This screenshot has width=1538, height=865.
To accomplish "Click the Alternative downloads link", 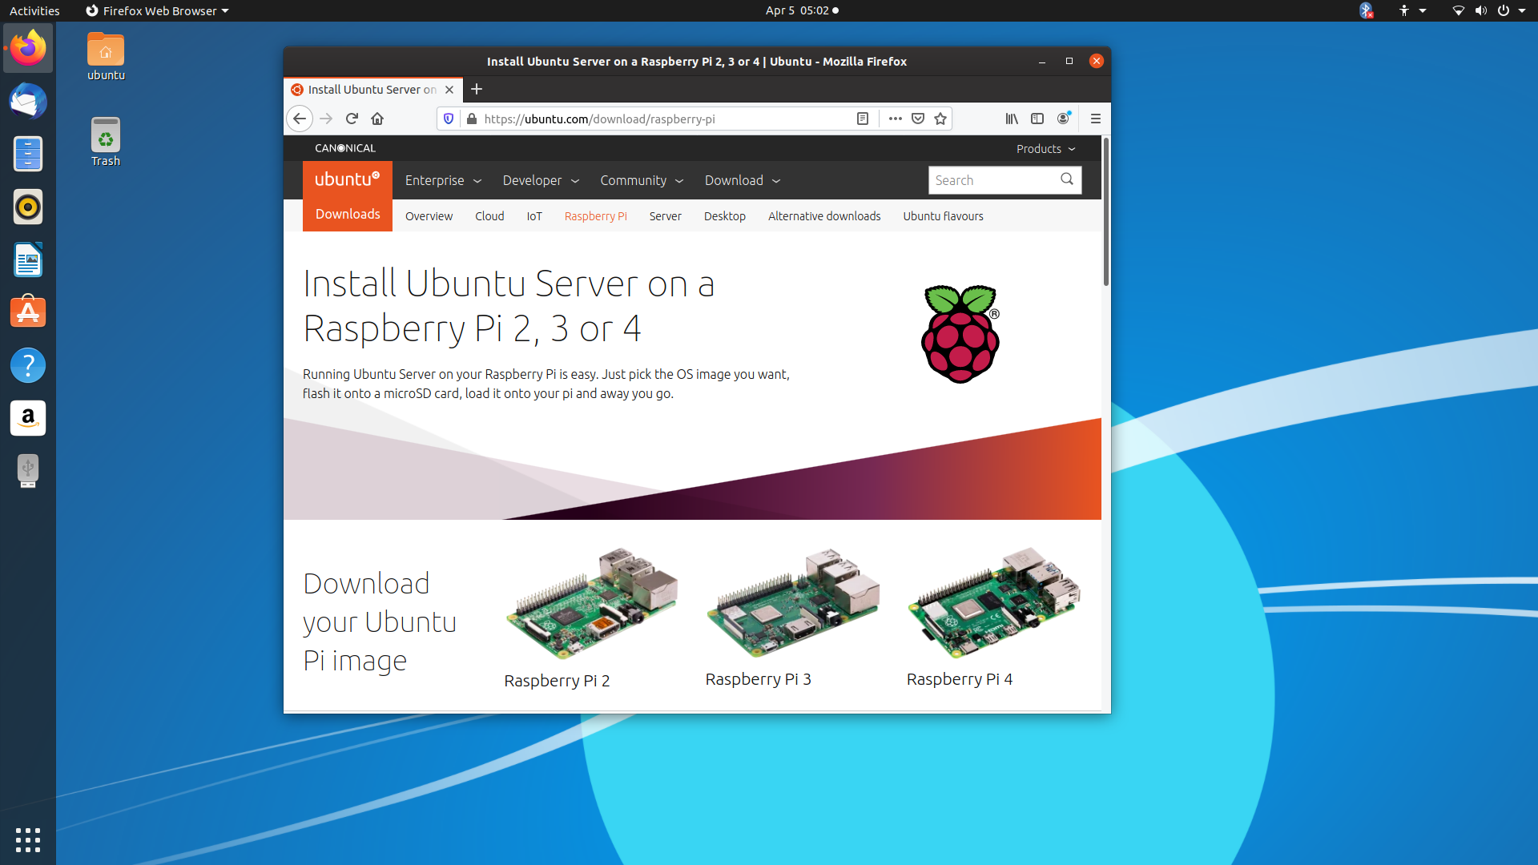I will (x=824, y=215).
